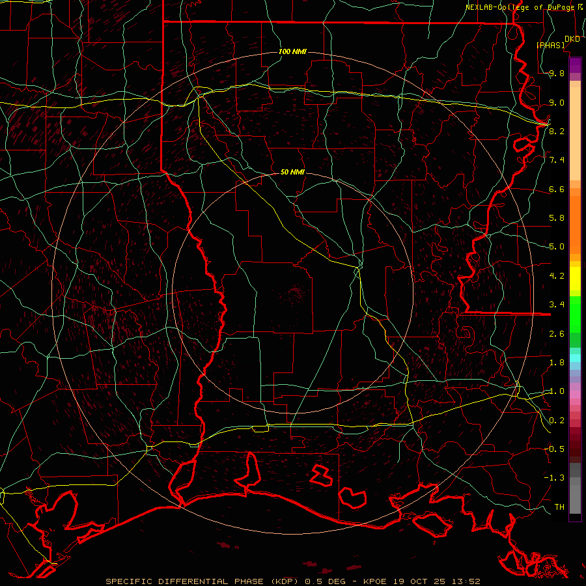Click the gray bottom segment of color bar
This screenshot has width=586, height=586.
(575, 499)
